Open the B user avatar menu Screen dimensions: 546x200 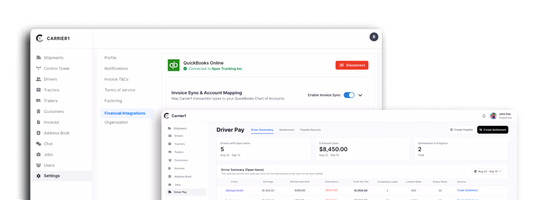pos(374,37)
